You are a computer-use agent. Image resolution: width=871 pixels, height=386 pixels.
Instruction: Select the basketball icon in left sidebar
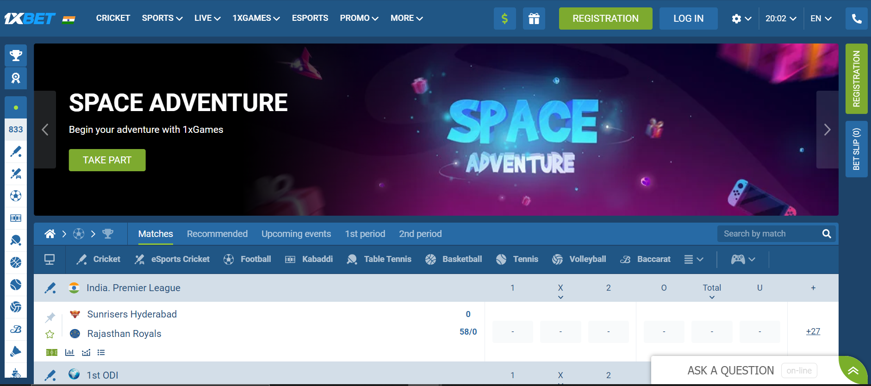point(16,262)
